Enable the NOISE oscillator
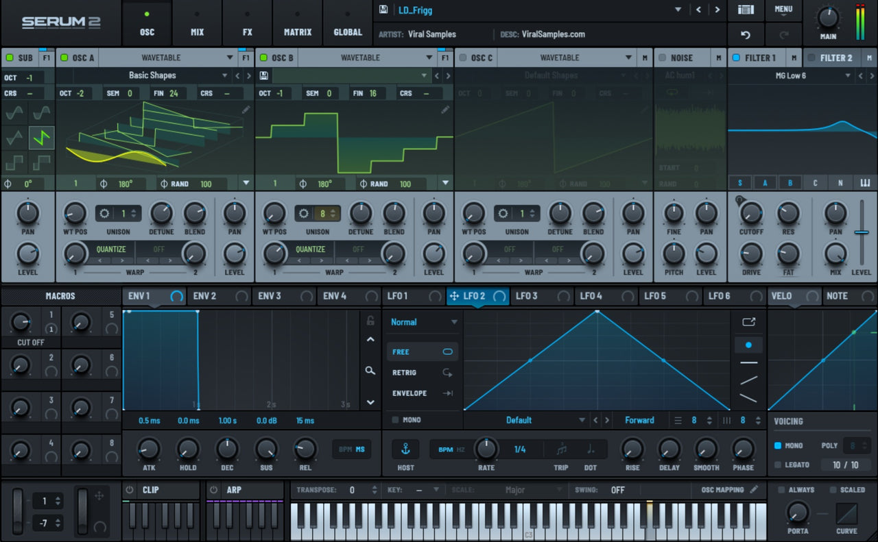 coord(663,58)
